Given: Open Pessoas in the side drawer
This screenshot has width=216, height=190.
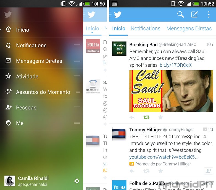Looking at the screenshot, I should click(41, 107).
